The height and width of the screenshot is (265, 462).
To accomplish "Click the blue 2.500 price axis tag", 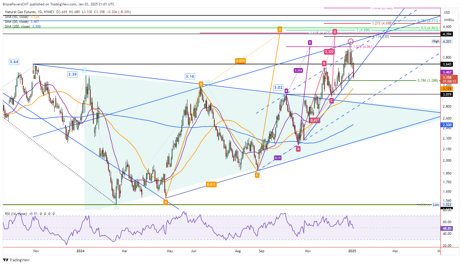I will [x=447, y=125].
